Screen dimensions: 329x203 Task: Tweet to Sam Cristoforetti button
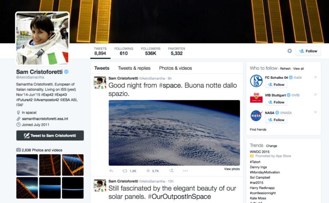click(x=50, y=135)
